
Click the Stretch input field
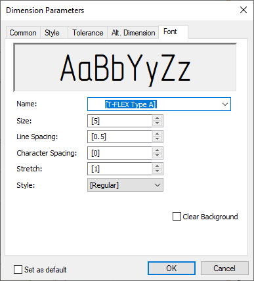(120, 169)
